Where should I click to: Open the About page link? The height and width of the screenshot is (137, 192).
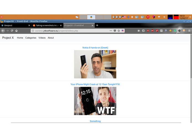click(51, 38)
